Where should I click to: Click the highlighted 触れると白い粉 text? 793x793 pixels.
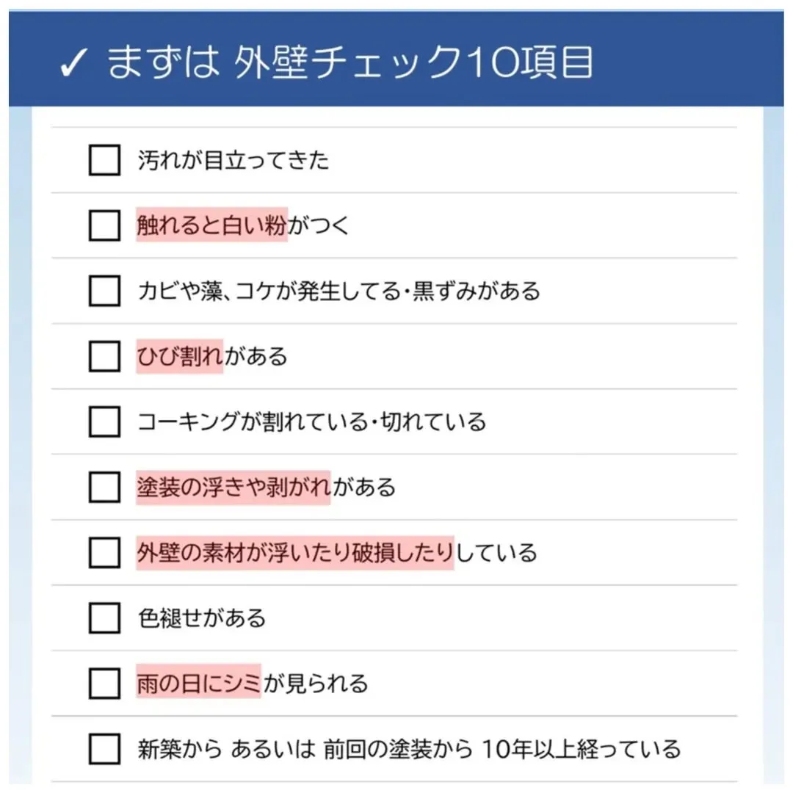(x=211, y=225)
